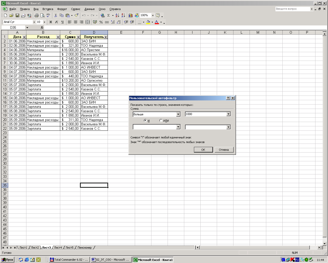
Task: Open the Данные menu
Action: (x=89, y=9)
